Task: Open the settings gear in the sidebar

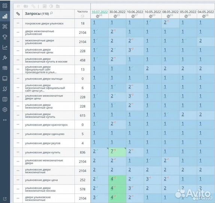Action: pos(5,109)
